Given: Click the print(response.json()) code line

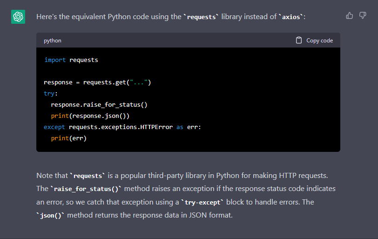Looking at the screenshot, I should coord(90,116).
